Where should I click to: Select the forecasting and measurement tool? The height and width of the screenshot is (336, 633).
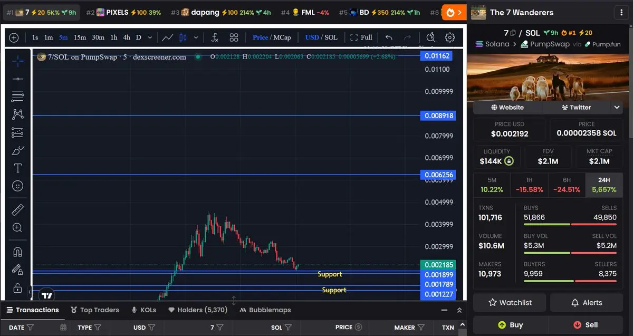17,132
